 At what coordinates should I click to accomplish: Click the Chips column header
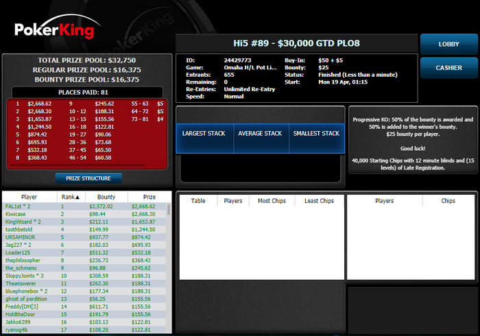pyautogui.click(x=448, y=201)
